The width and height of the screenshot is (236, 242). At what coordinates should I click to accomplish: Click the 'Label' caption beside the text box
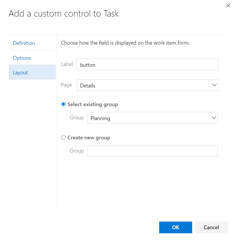pos(67,64)
